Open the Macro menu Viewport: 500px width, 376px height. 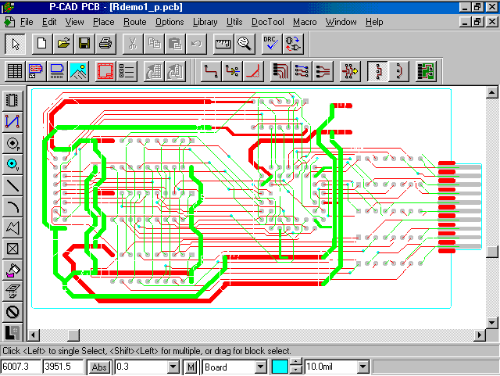click(x=305, y=22)
